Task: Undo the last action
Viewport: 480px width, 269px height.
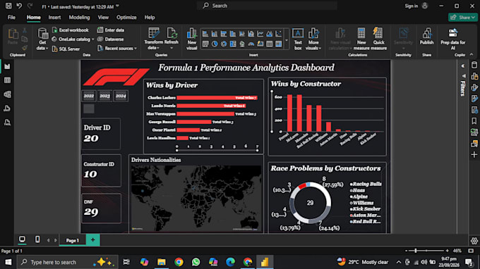Action: pyautogui.click(x=19, y=6)
